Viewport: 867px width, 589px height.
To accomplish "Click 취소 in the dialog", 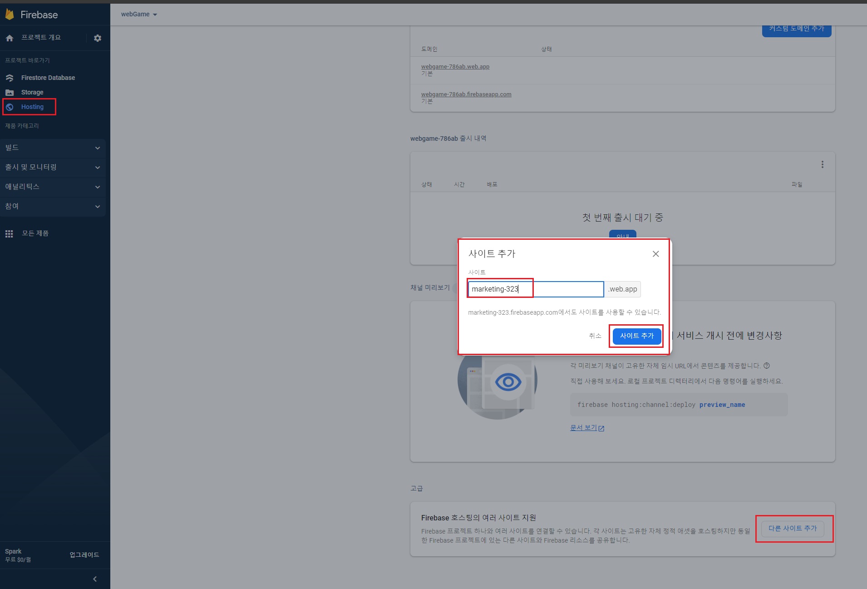I will point(595,336).
